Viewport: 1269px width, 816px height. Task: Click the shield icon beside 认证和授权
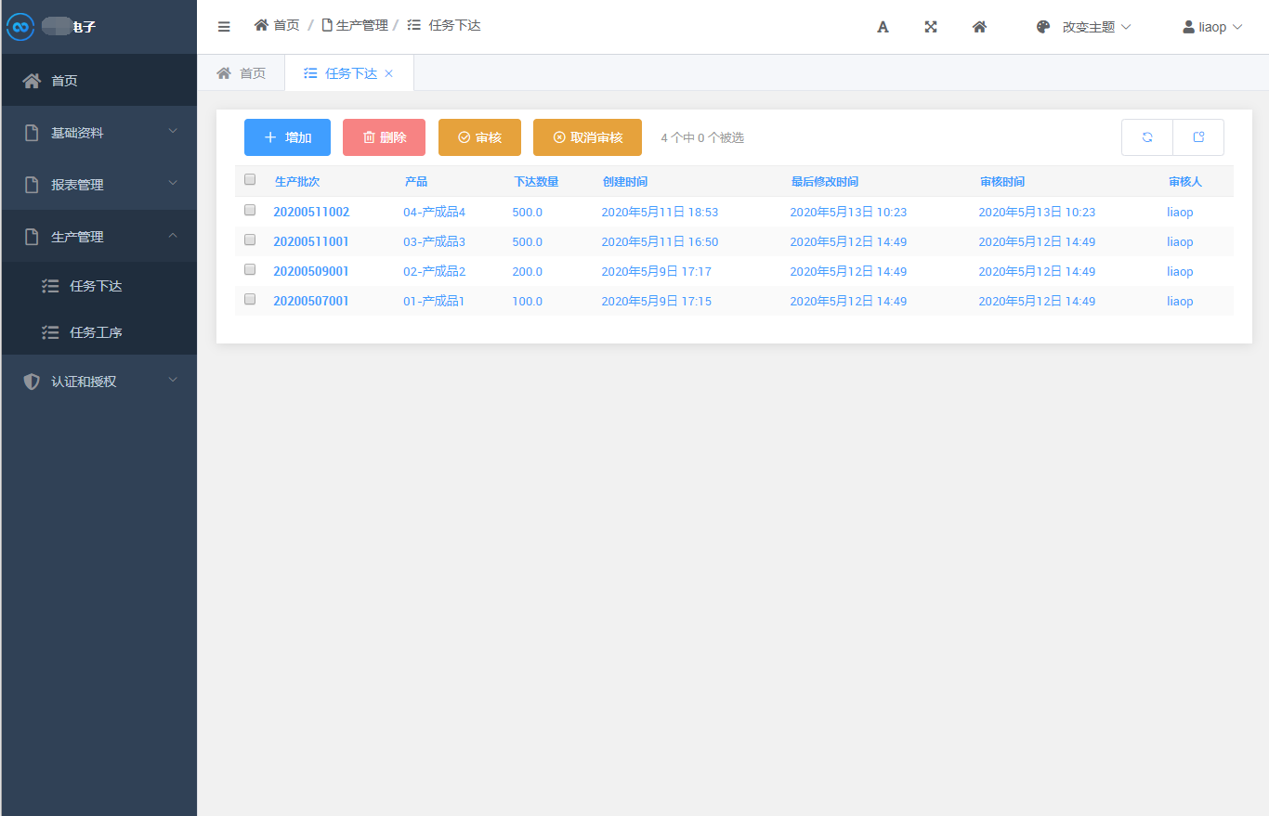[x=32, y=382]
